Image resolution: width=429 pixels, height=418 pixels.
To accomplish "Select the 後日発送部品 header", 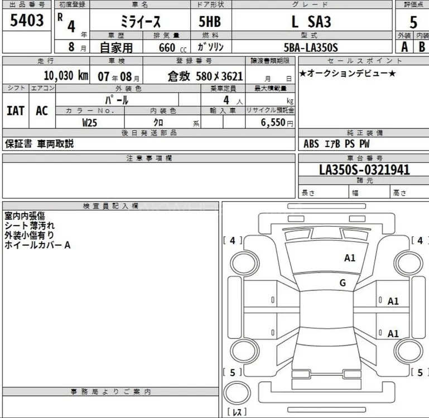I will (149, 133).
